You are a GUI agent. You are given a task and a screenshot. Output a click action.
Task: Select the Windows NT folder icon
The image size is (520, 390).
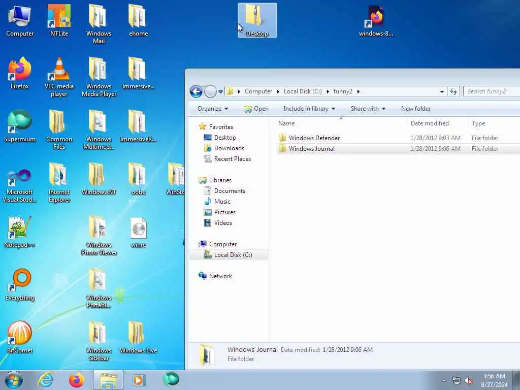tap(99, 179)
